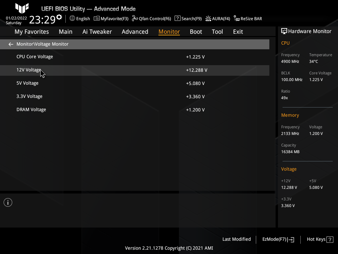Click the +1.200 V DRAM value
The height and width of the screenshot is (254, 338).
point(195,110)
